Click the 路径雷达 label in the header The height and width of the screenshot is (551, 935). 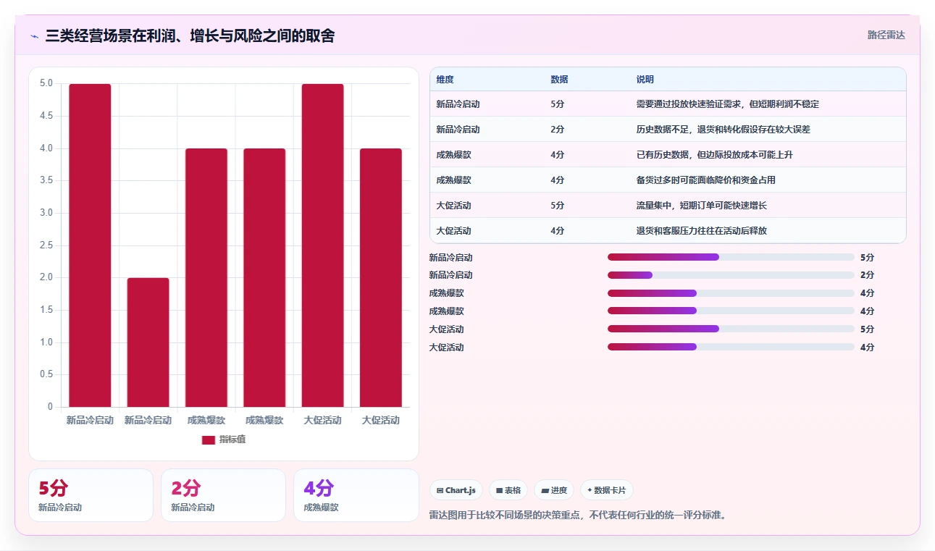886,35
